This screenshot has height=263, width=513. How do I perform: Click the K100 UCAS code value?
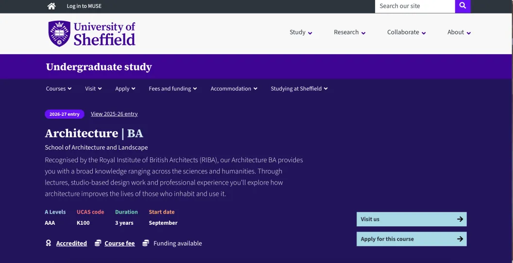83,223
